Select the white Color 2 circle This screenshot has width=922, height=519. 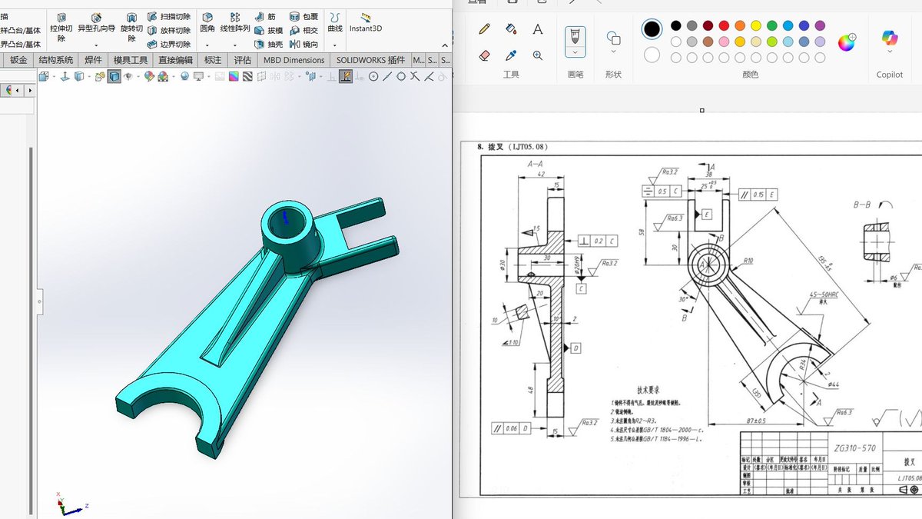coord(652,55)
